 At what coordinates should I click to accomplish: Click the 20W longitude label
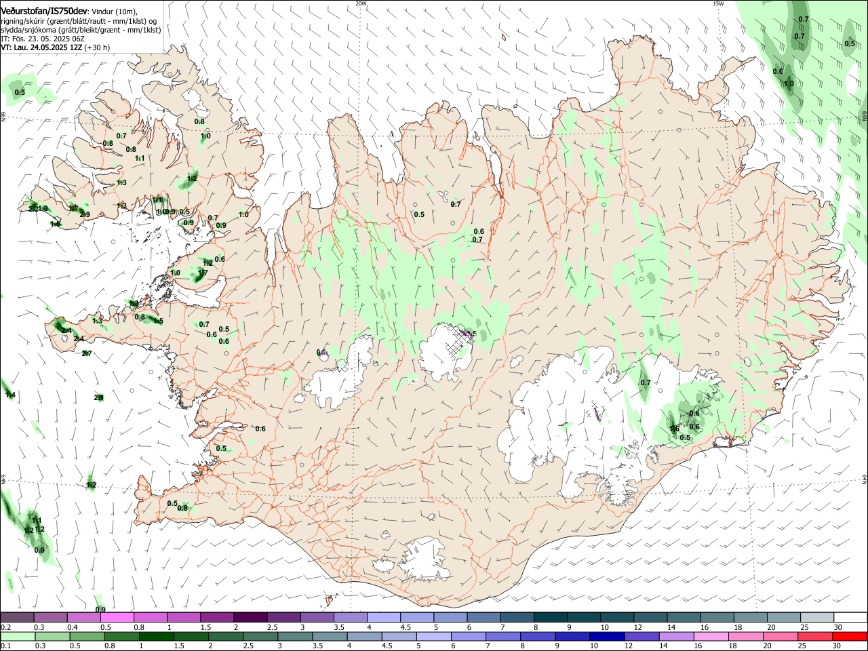point(361,3)
